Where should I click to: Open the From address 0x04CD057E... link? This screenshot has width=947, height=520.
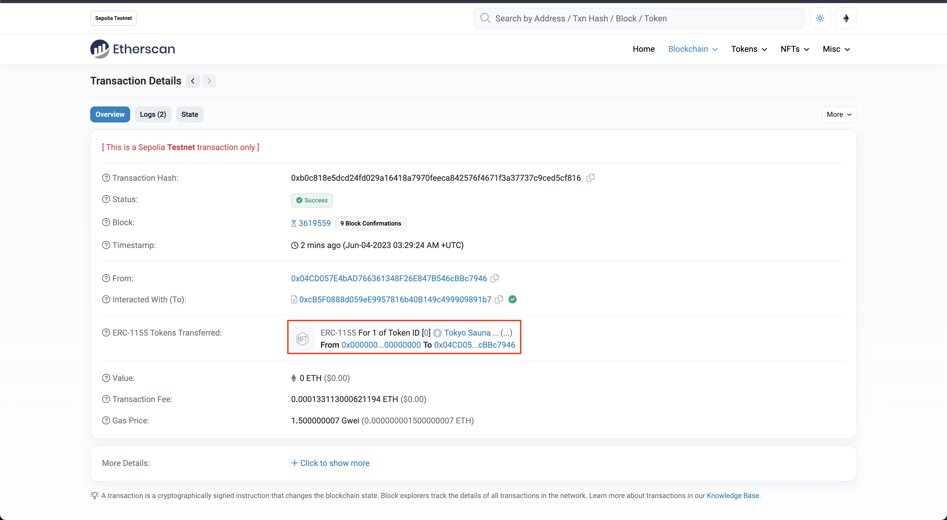(x=389, y=278)
